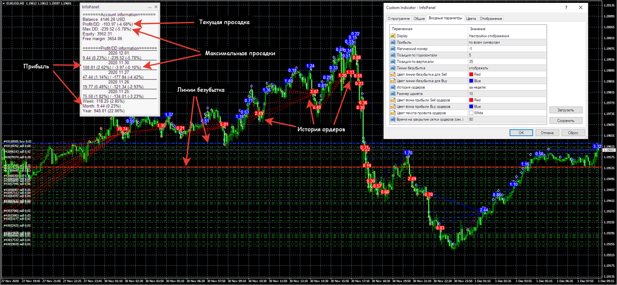Click 'Balance: 4146.28 USD' in InfoPanel
The width and height of the screenshot is (617, 285).
[x=104, y=19]
